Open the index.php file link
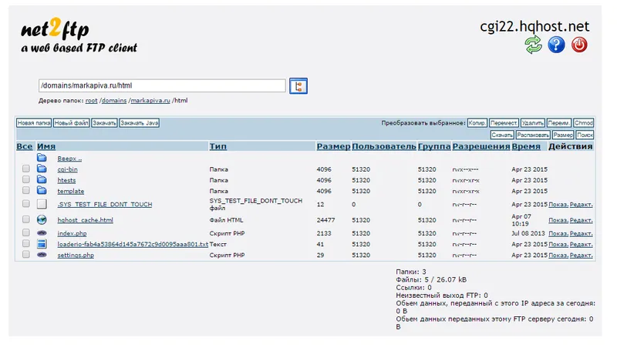617x364 pixels. coord(72,233)
